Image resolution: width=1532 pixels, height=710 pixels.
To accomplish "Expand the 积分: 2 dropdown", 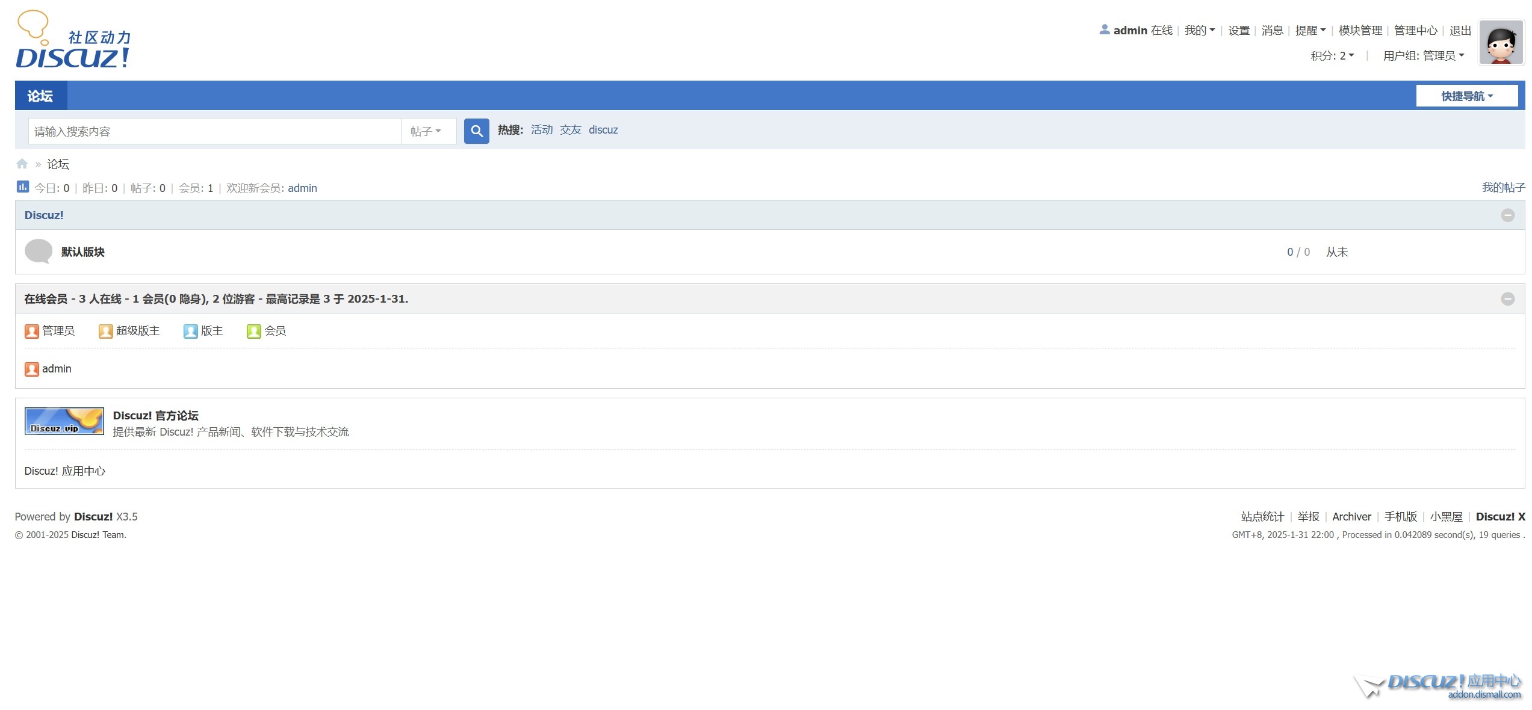I will [1333, 55].
